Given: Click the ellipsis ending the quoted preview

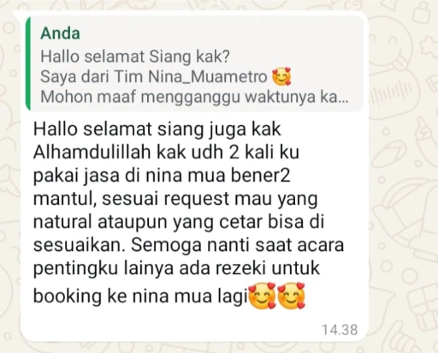Looking at the screenshot, I should (x=344, y=99).
